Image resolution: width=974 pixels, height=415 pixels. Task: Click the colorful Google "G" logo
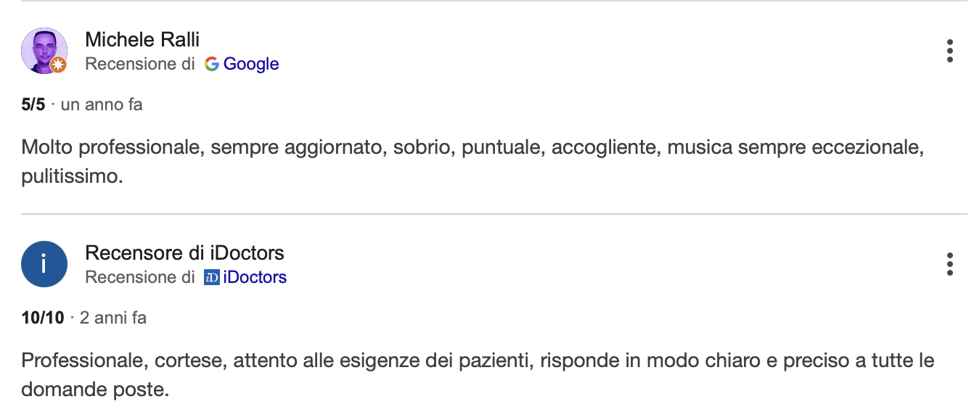coord(212,64)
